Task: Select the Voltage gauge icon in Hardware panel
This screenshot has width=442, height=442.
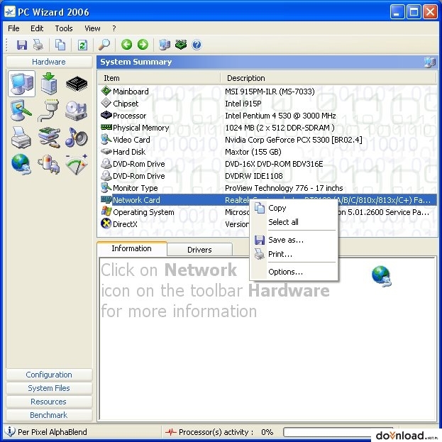Action: (x=77, y=165)
